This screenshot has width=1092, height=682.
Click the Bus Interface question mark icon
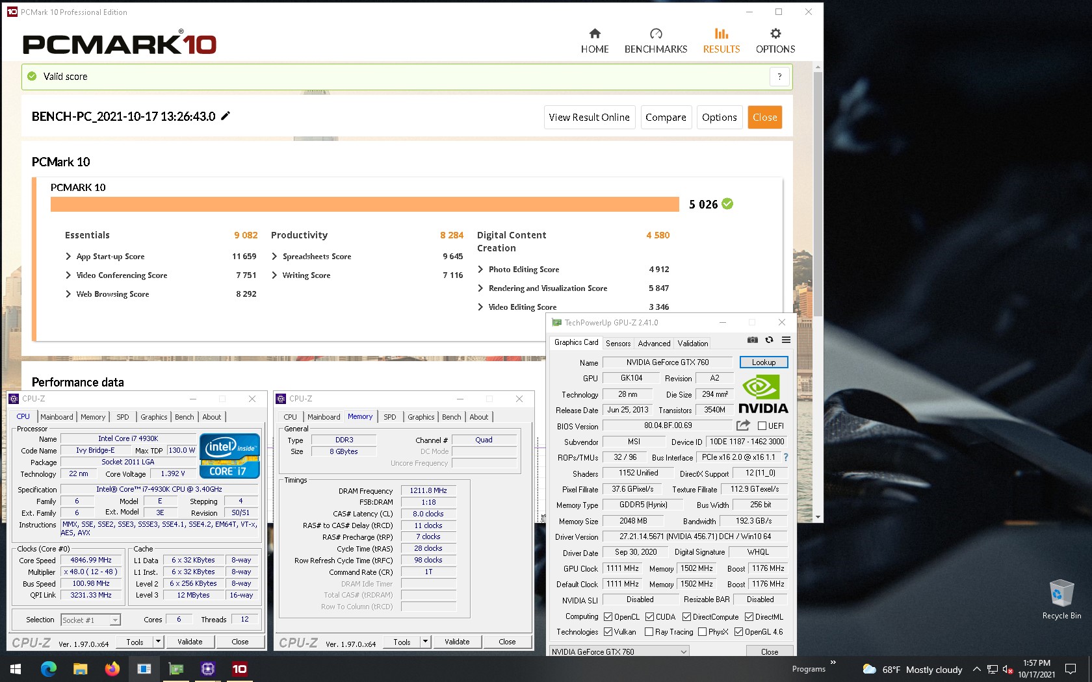[786, 457]
